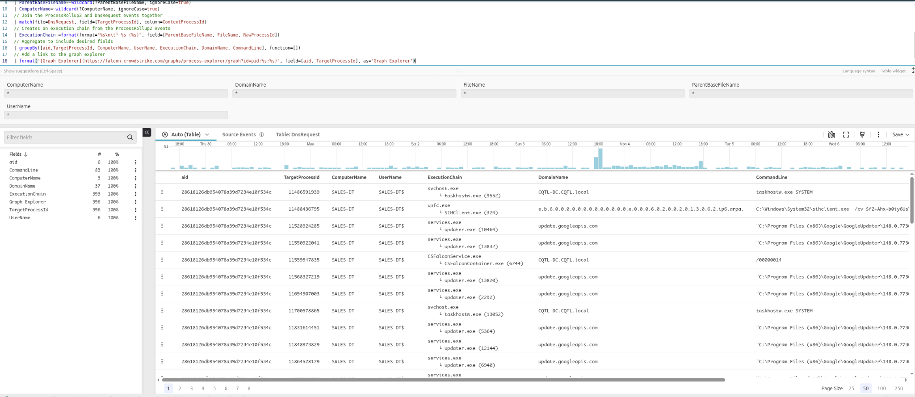Open options menu for ExecutionChain field

[x=135, y=194]
